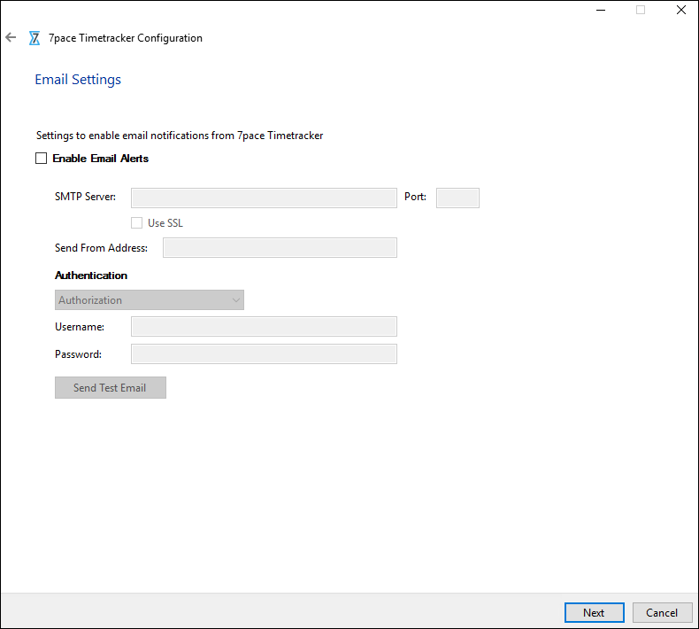Click the Email Settings heading

click(x=78, y=80)
